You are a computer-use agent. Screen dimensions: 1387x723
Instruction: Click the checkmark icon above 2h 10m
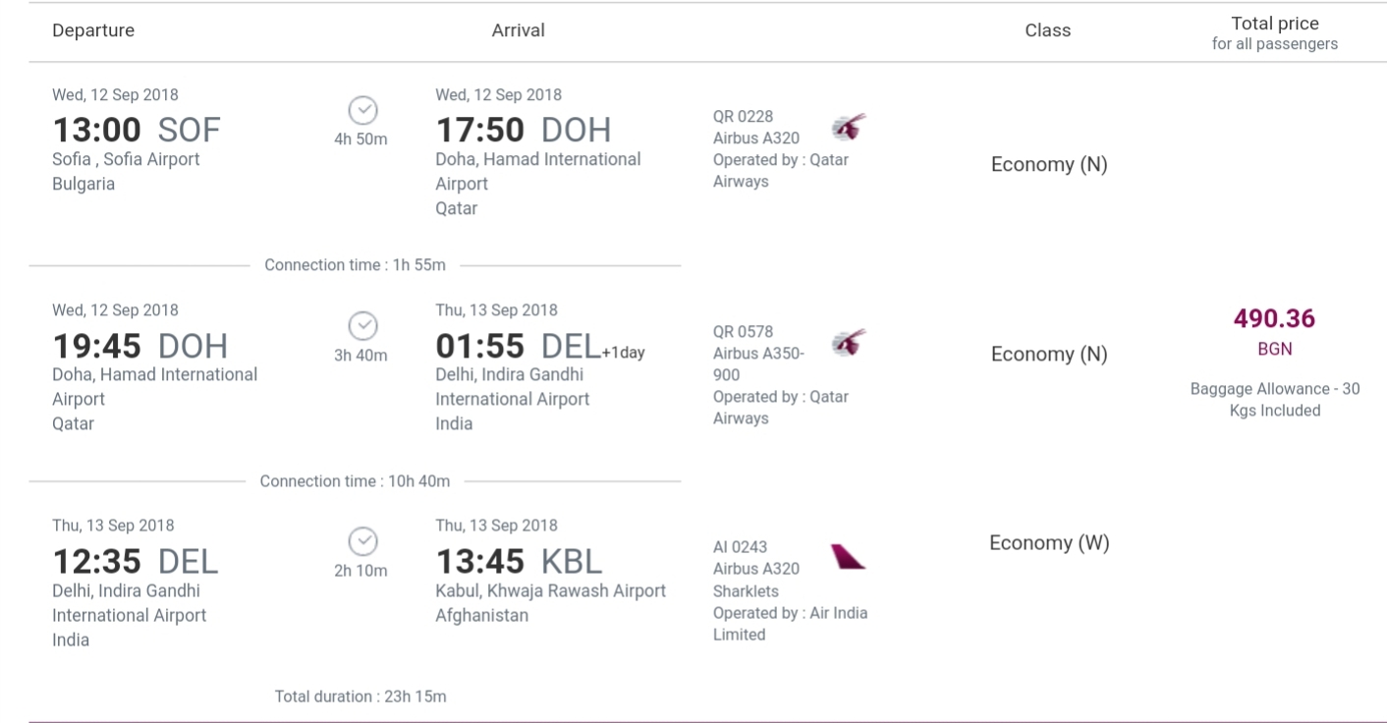[363, 540]
